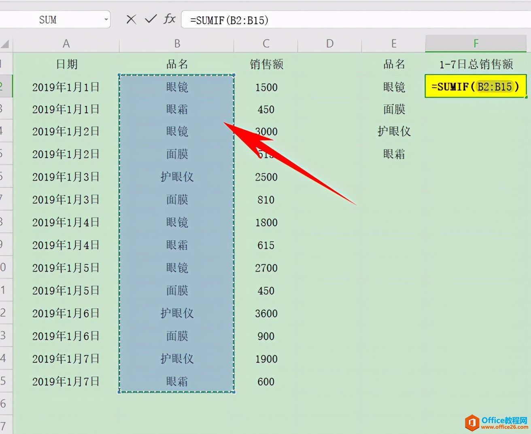The width and height of the screenshot is (531, 434).
Task: Click sales value 1800
Action: [x=266, y=223]
